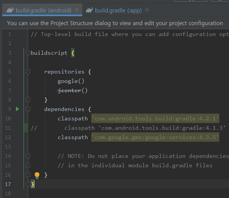The image size is (229, 198).
Task: Click the highlighted opening brace after buildscript
Action: (x=73, y=53)
